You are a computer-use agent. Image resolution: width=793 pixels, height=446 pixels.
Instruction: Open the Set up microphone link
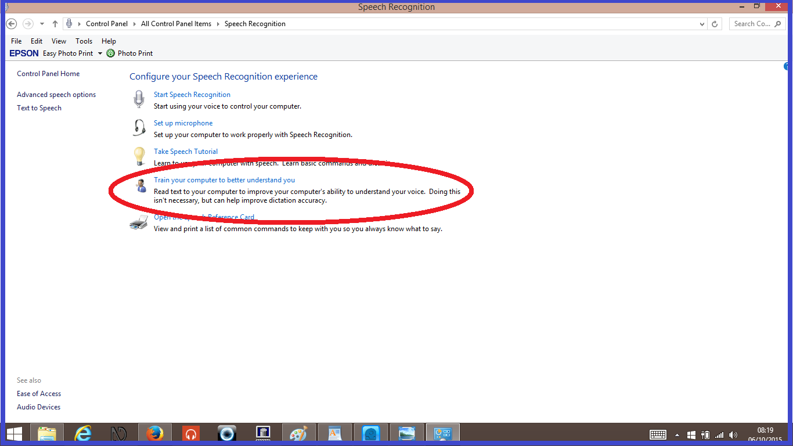[x=183, y=123]
